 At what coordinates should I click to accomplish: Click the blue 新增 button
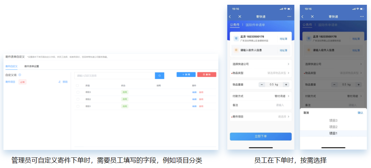186,75
